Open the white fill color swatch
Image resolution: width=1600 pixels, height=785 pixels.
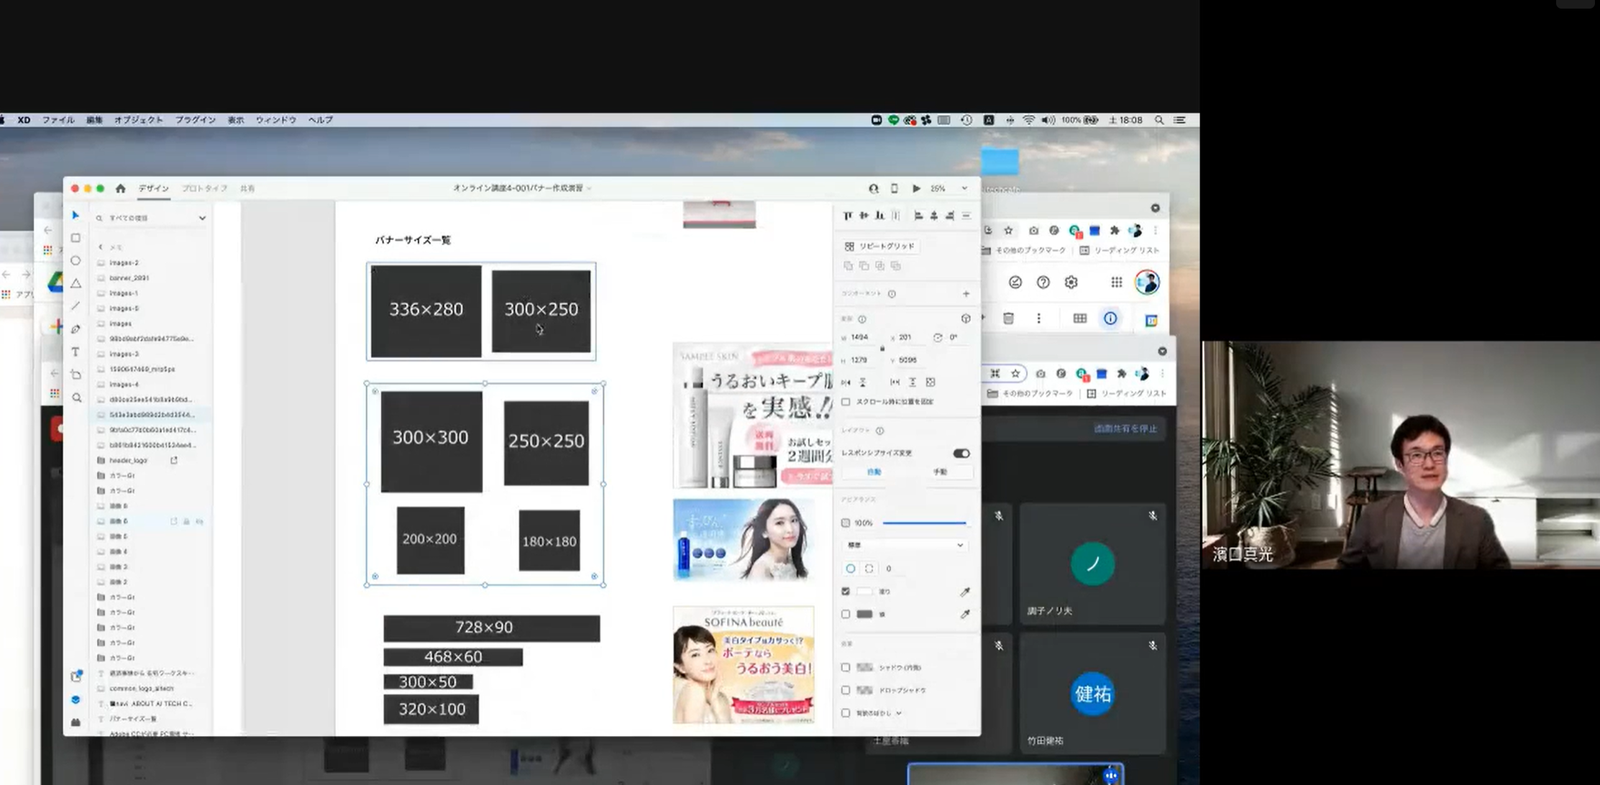point(864,592)
